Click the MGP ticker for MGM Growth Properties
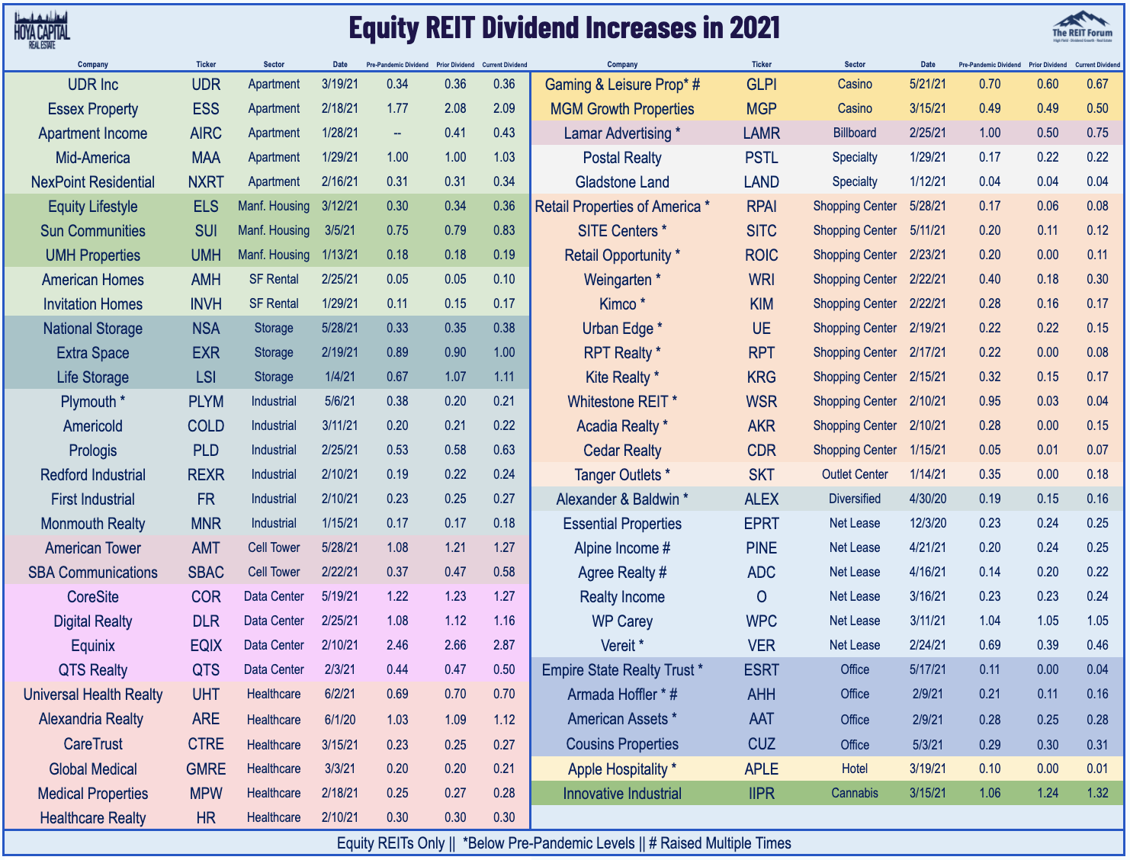This screenshot has width=1130, height=860. (x=762, y=109)
